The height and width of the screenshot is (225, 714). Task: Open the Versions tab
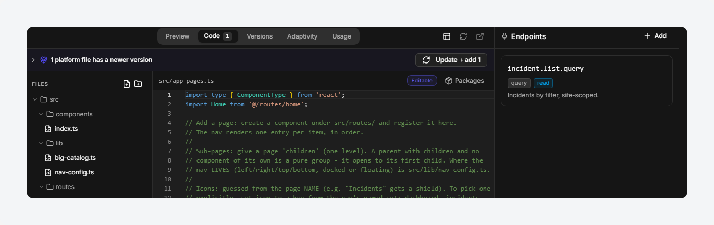(260, 36)
